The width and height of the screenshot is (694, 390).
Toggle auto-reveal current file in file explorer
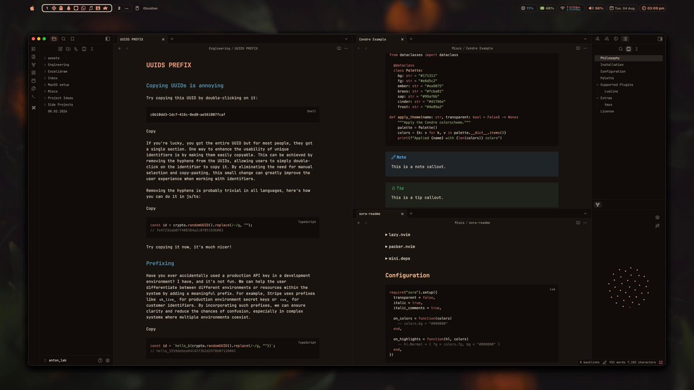tap(84, 49)
